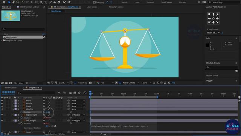Click the right anchor arrow in Anchor Point Mover
This screenshot has height=136, width=241.
(x=217, y=19)
